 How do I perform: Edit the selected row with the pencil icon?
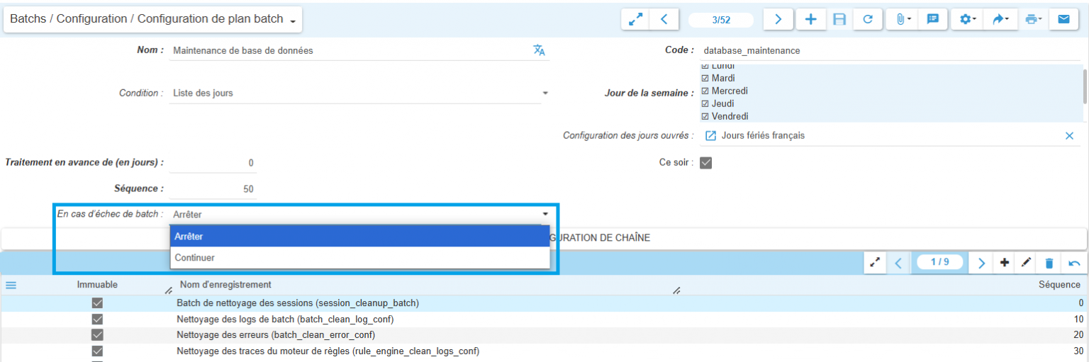click(x=1026, y=264)
